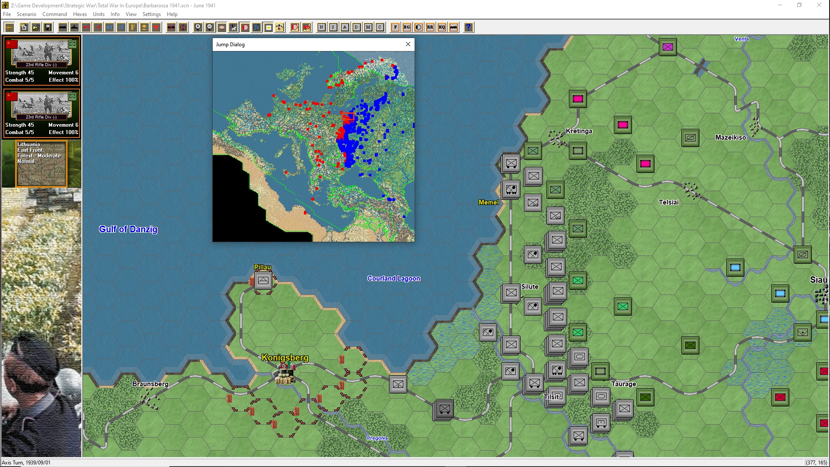Toggle the red half-circle toolbar button
The width and height of the screenshot is (830, 467).
click(245, 27)
